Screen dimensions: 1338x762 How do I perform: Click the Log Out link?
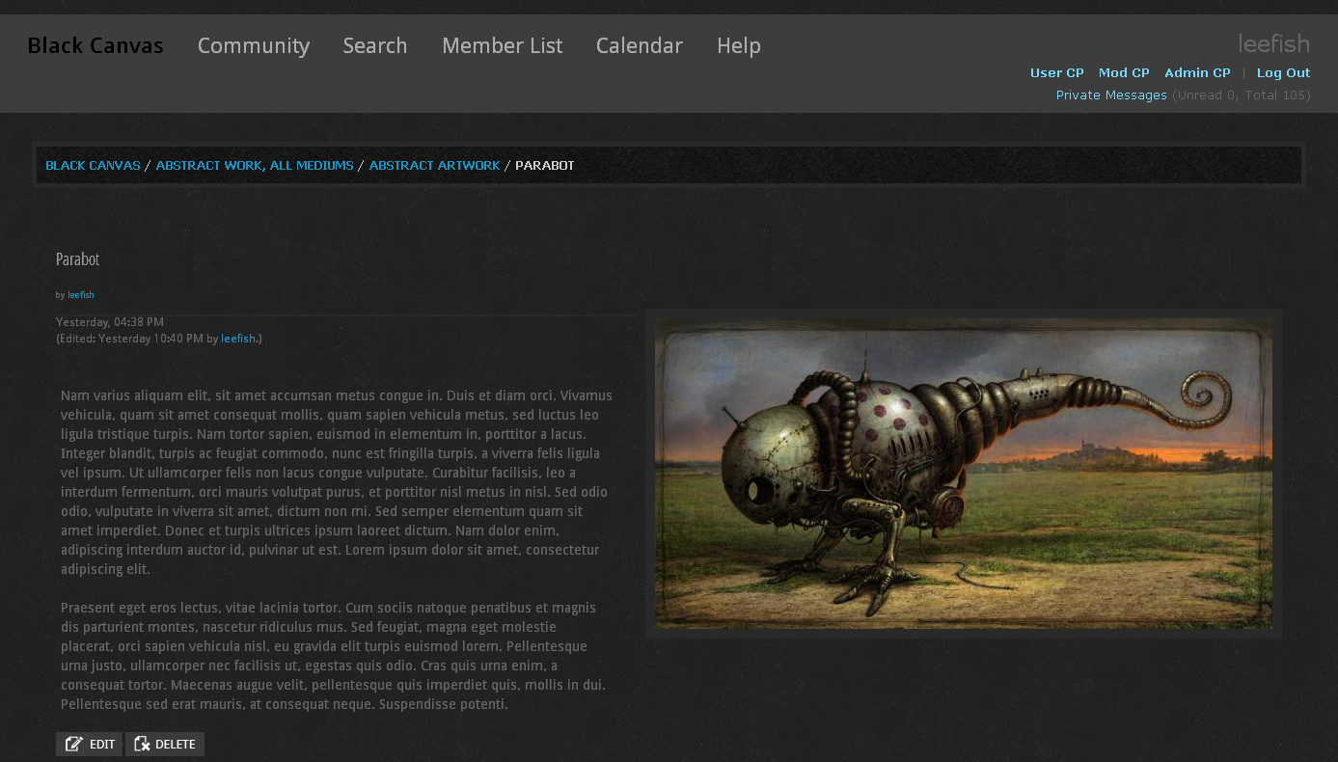pyautogui.click(x=1283, y=72)
